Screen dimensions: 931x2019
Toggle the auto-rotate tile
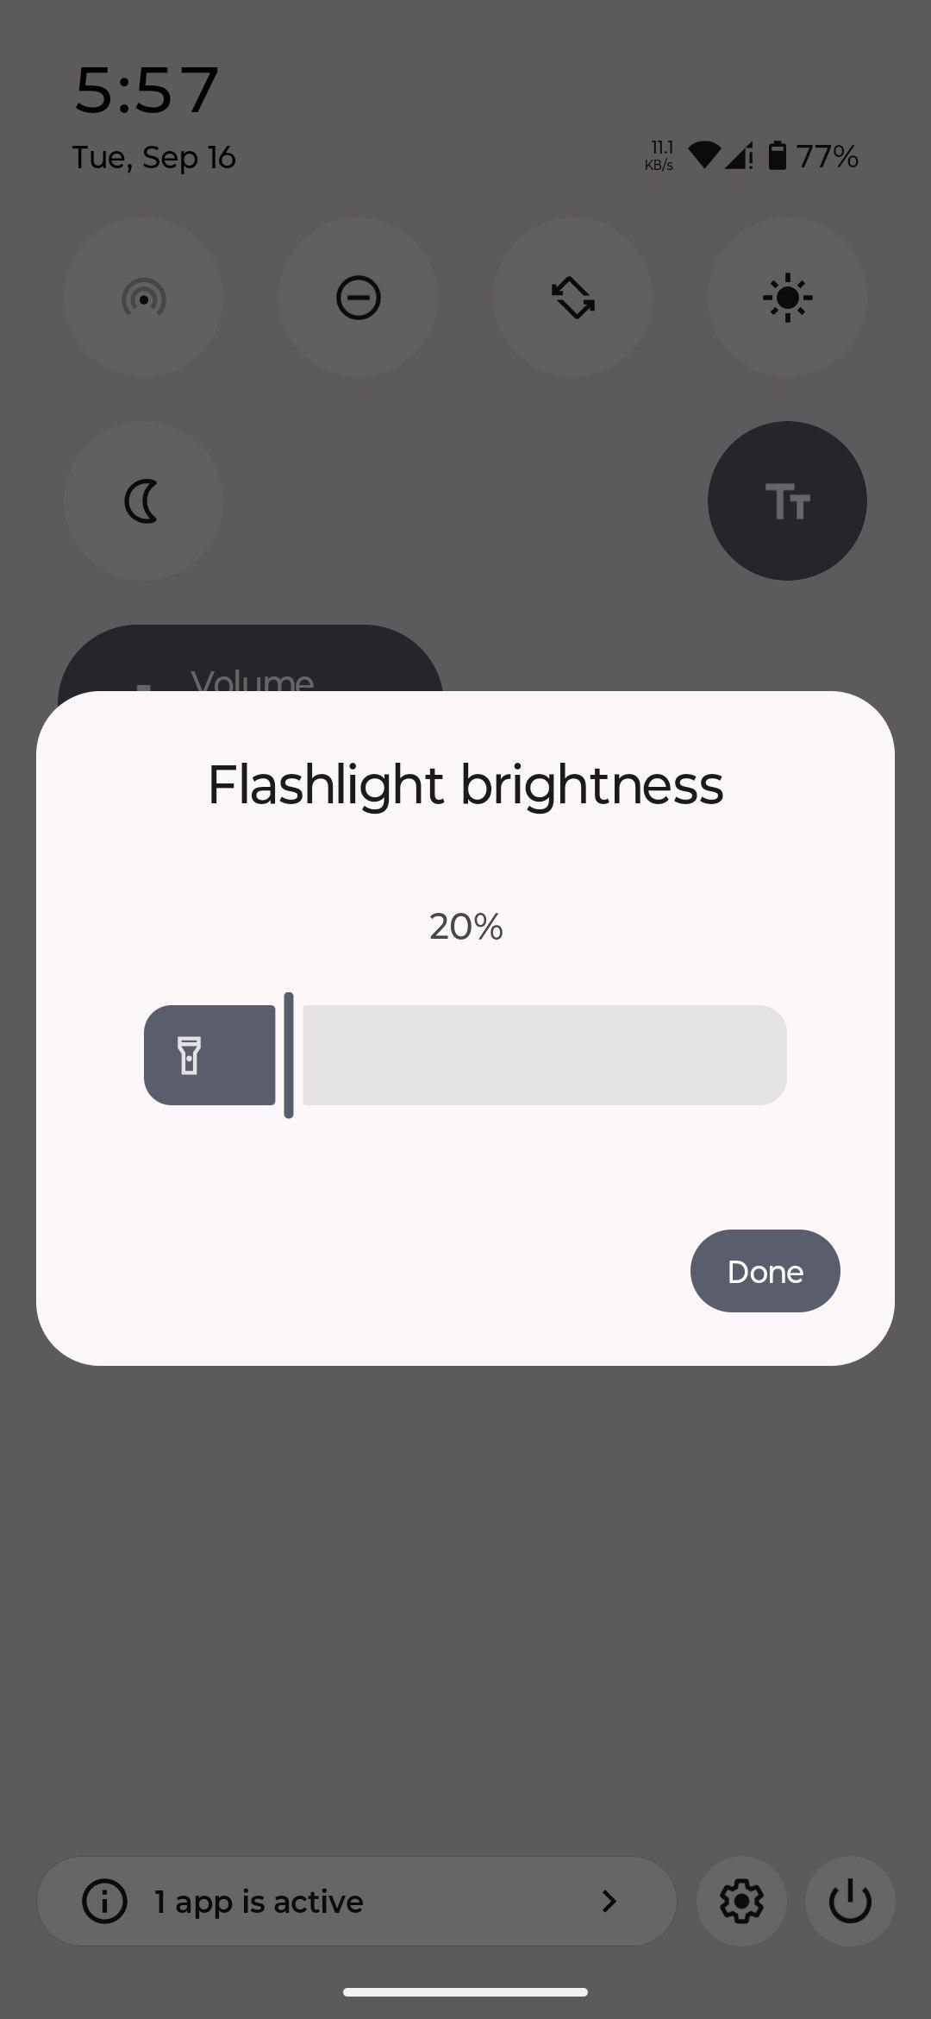point(572,298)
